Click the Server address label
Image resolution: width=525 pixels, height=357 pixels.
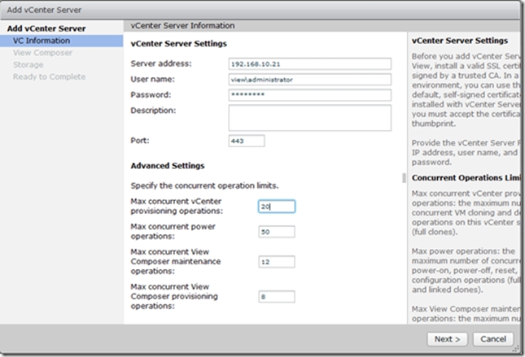tap(161, 63)
